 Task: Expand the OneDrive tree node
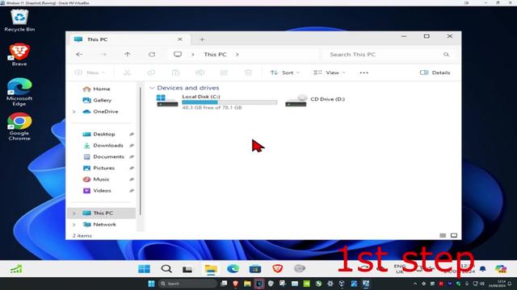[74, 112]
